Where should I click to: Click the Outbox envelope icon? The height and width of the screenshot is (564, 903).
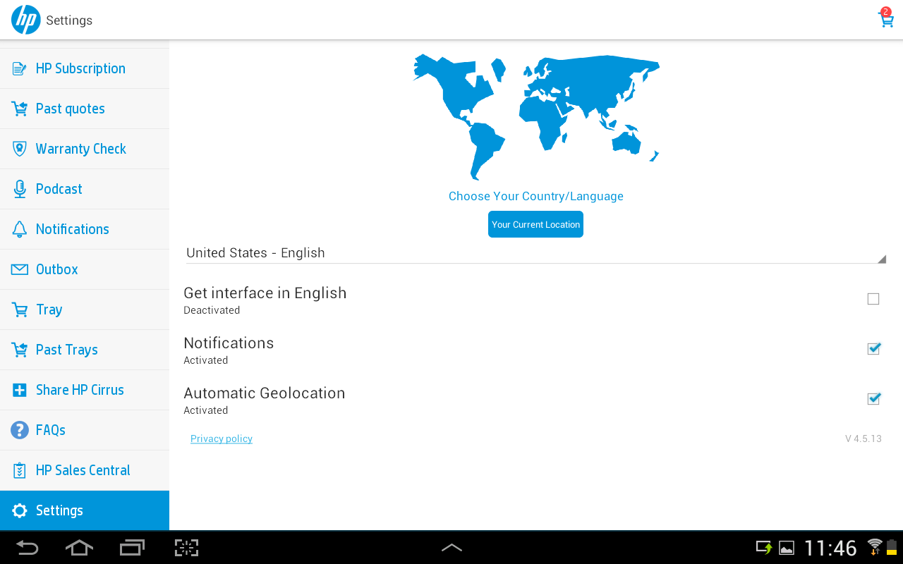(20, 269)
